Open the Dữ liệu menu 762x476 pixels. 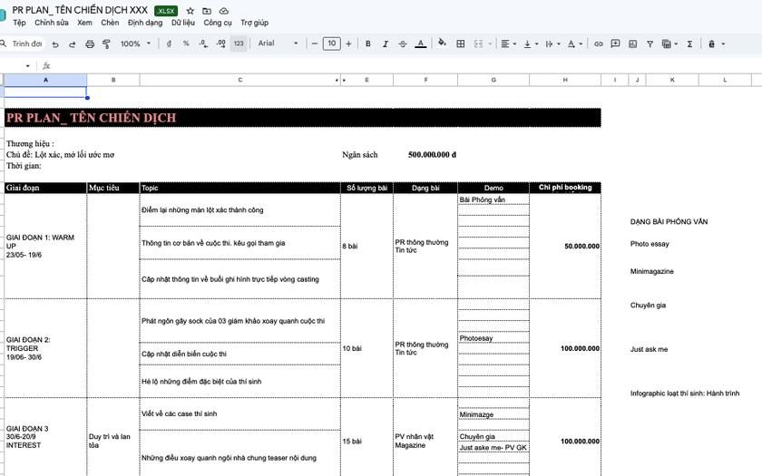[183, 23]
